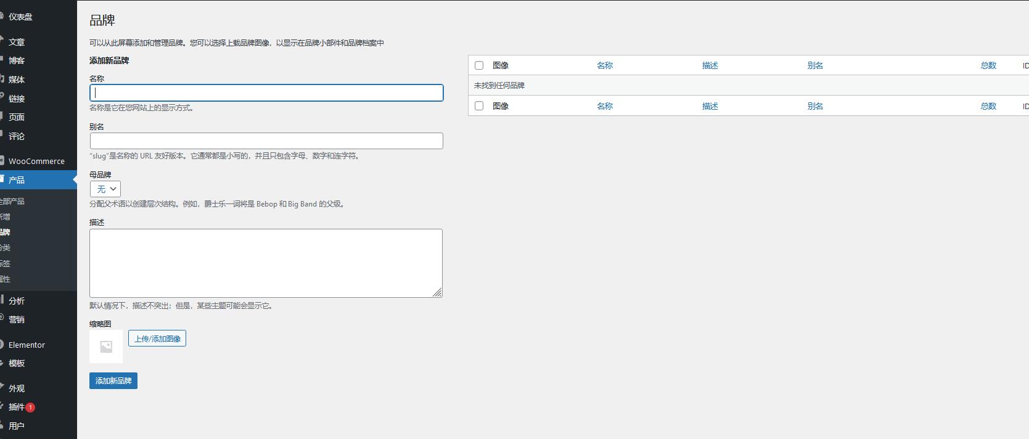Viewport: 1029px width, 439px height.
Task: Open the 插件 plugins menu
Action: coord(17,407)
